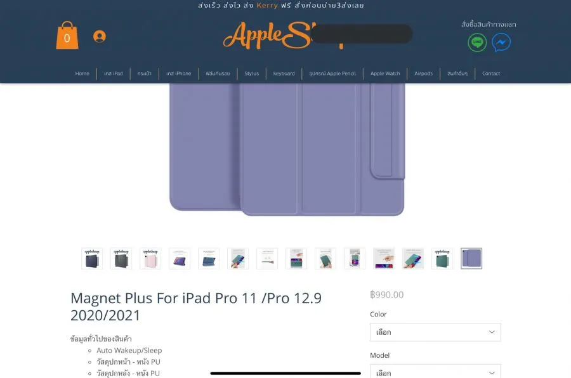The width and height of the screenshot is (571, 378).
Task: Open the keyboard category menu
Action: tap(284, 74)
